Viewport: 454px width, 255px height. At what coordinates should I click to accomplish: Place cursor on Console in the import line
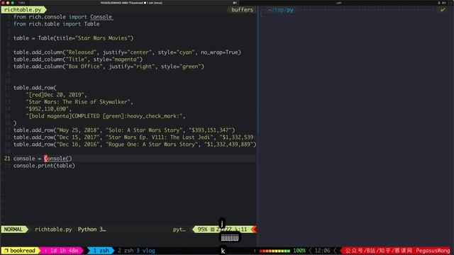pyautogui.click(x=101, y=17)
